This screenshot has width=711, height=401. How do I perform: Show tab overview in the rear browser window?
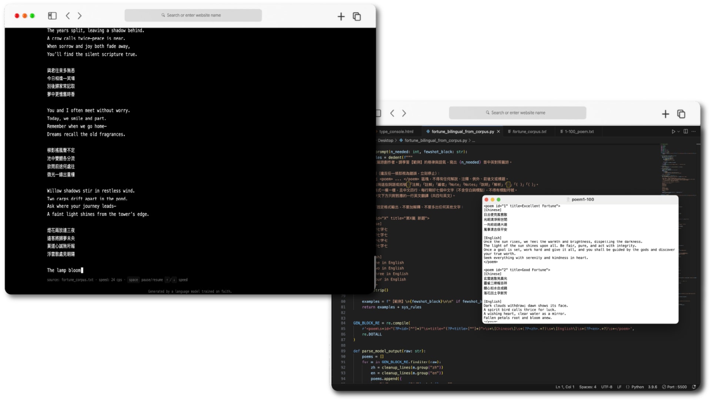681,114
